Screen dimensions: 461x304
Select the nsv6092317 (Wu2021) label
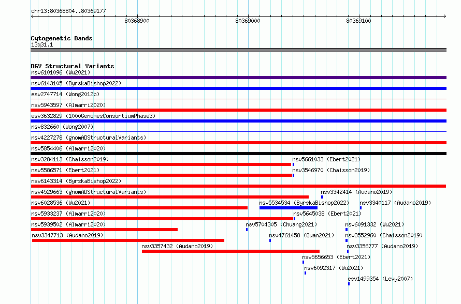point(334,268)
